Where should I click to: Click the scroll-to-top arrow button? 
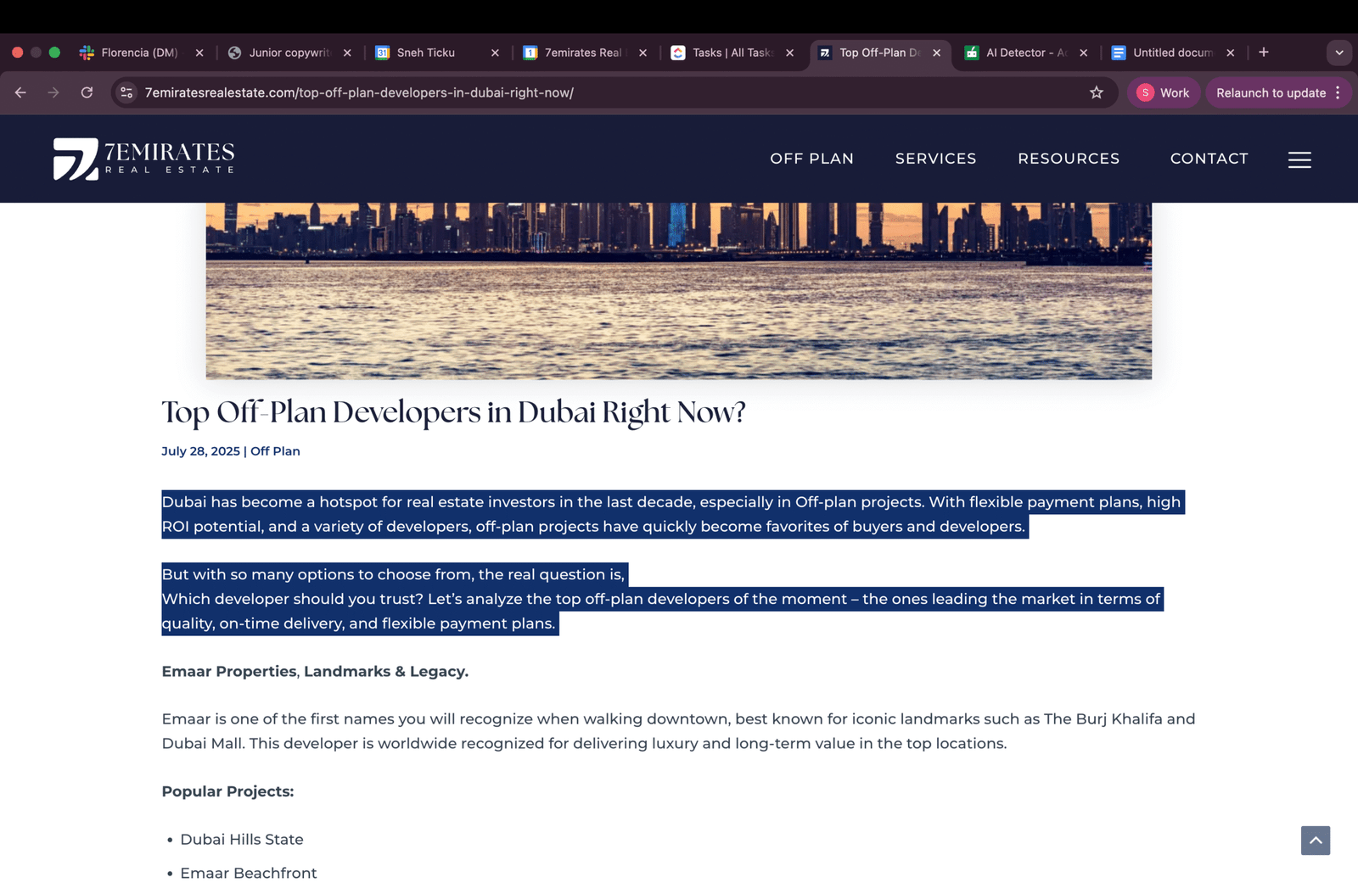[x=1316, y=841]
